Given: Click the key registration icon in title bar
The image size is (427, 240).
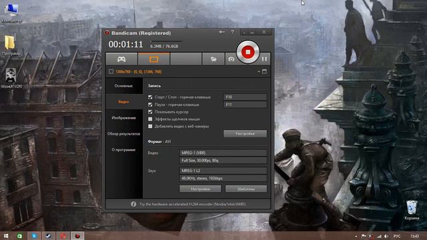Looking at the screenshot, I should (x=222, y=32).
